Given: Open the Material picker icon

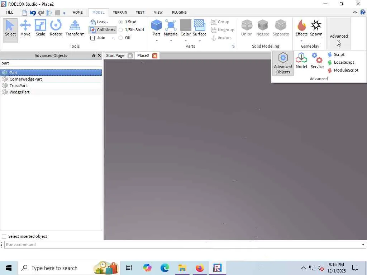Looking at the screenshot, I should click(x=171, y=25).
